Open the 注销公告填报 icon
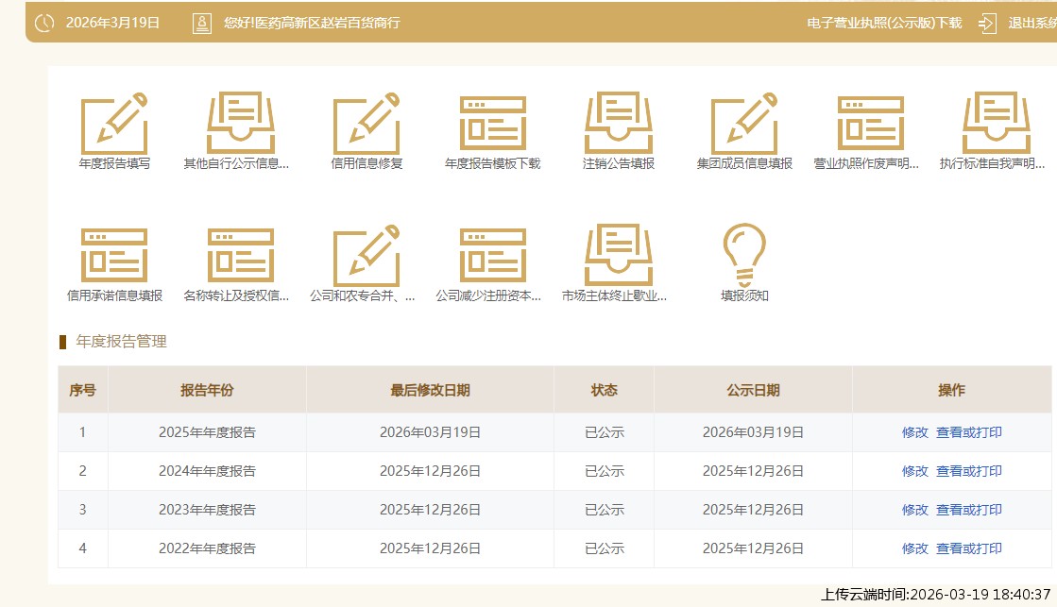1057x607 pixels. click(619, 124)
